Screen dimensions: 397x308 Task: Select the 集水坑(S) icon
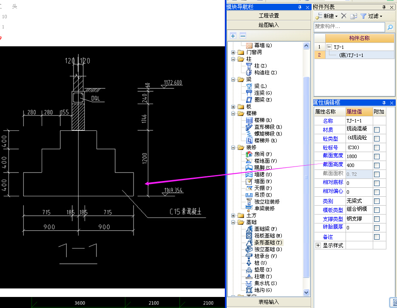249,283
